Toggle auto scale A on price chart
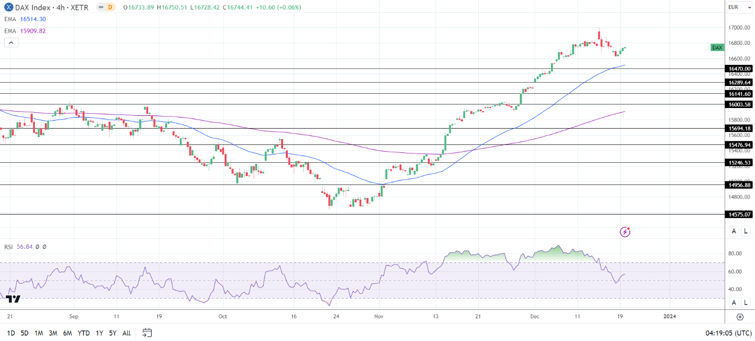The width and height of the screenshot is (755, 341). pyautogui.click(x=734, y=231)
